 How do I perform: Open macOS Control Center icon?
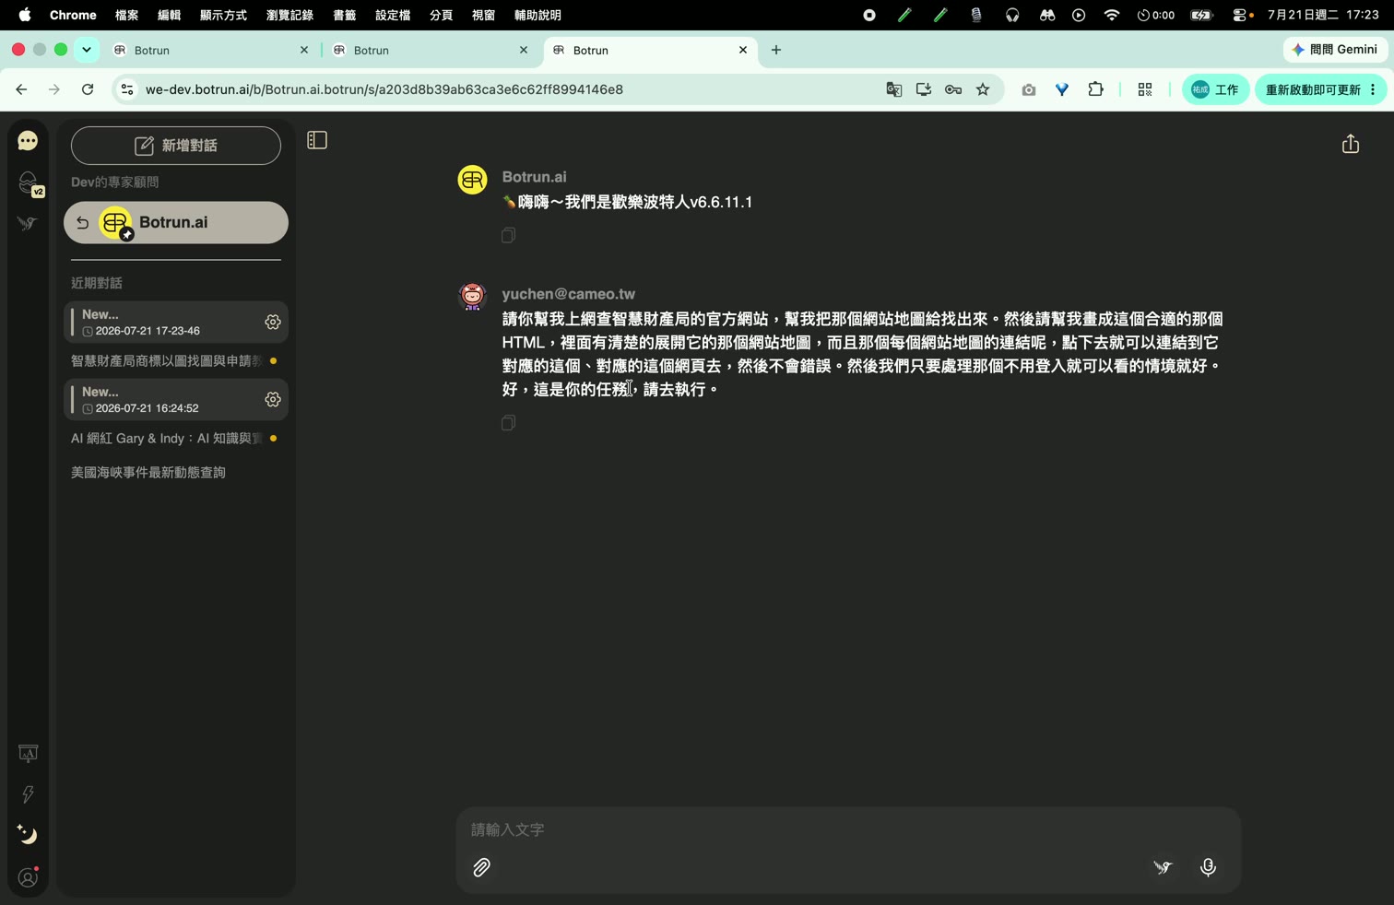(1240, 15)
